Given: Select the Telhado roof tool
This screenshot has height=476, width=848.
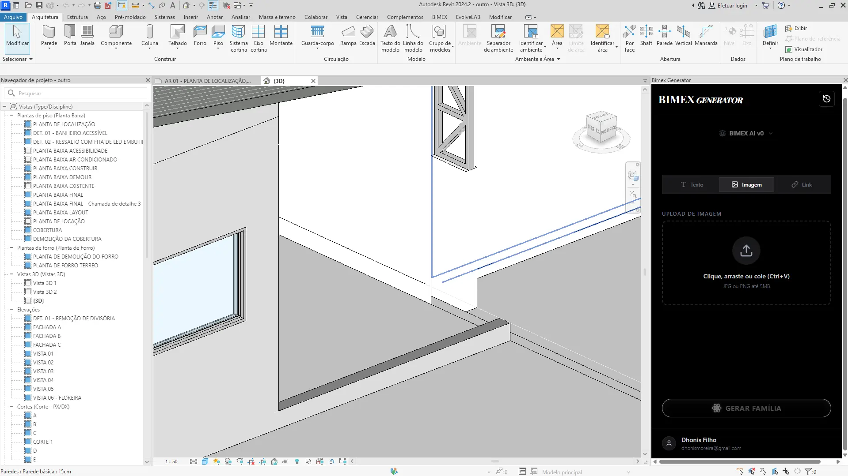Looking at the screenshot, I should (x=177, y=35).
